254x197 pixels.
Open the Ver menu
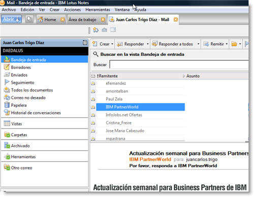click(42, 10)
